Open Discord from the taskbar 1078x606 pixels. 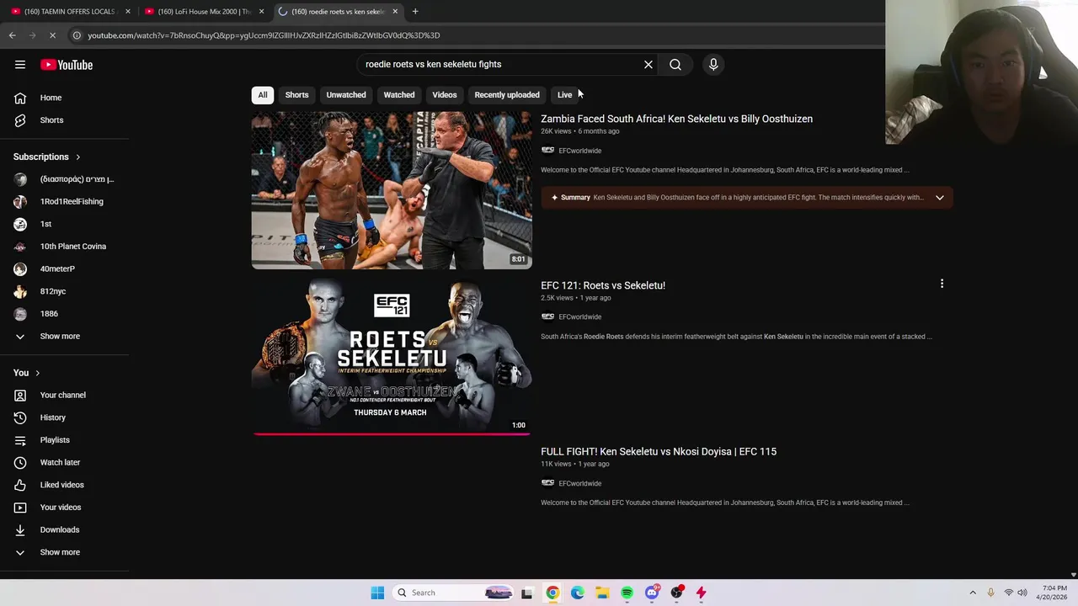(652, 593)
